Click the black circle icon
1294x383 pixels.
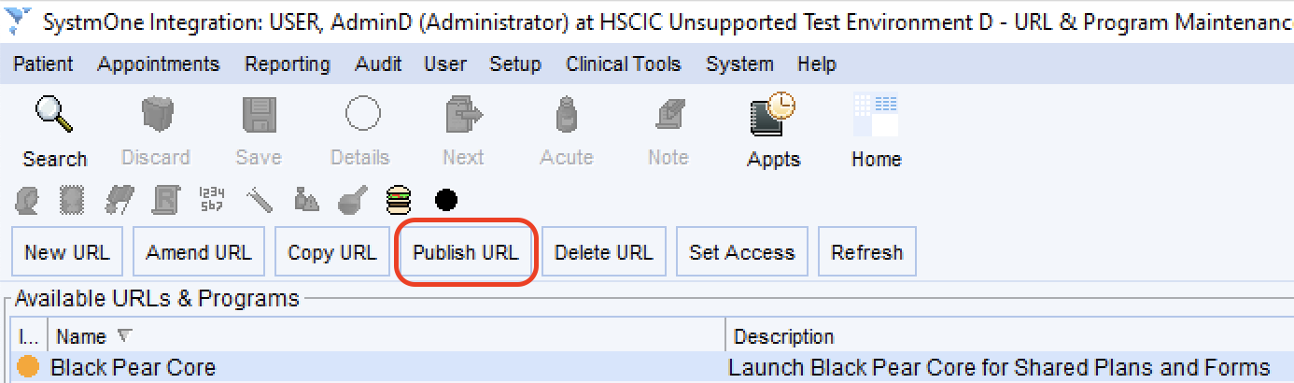point(446,199)
